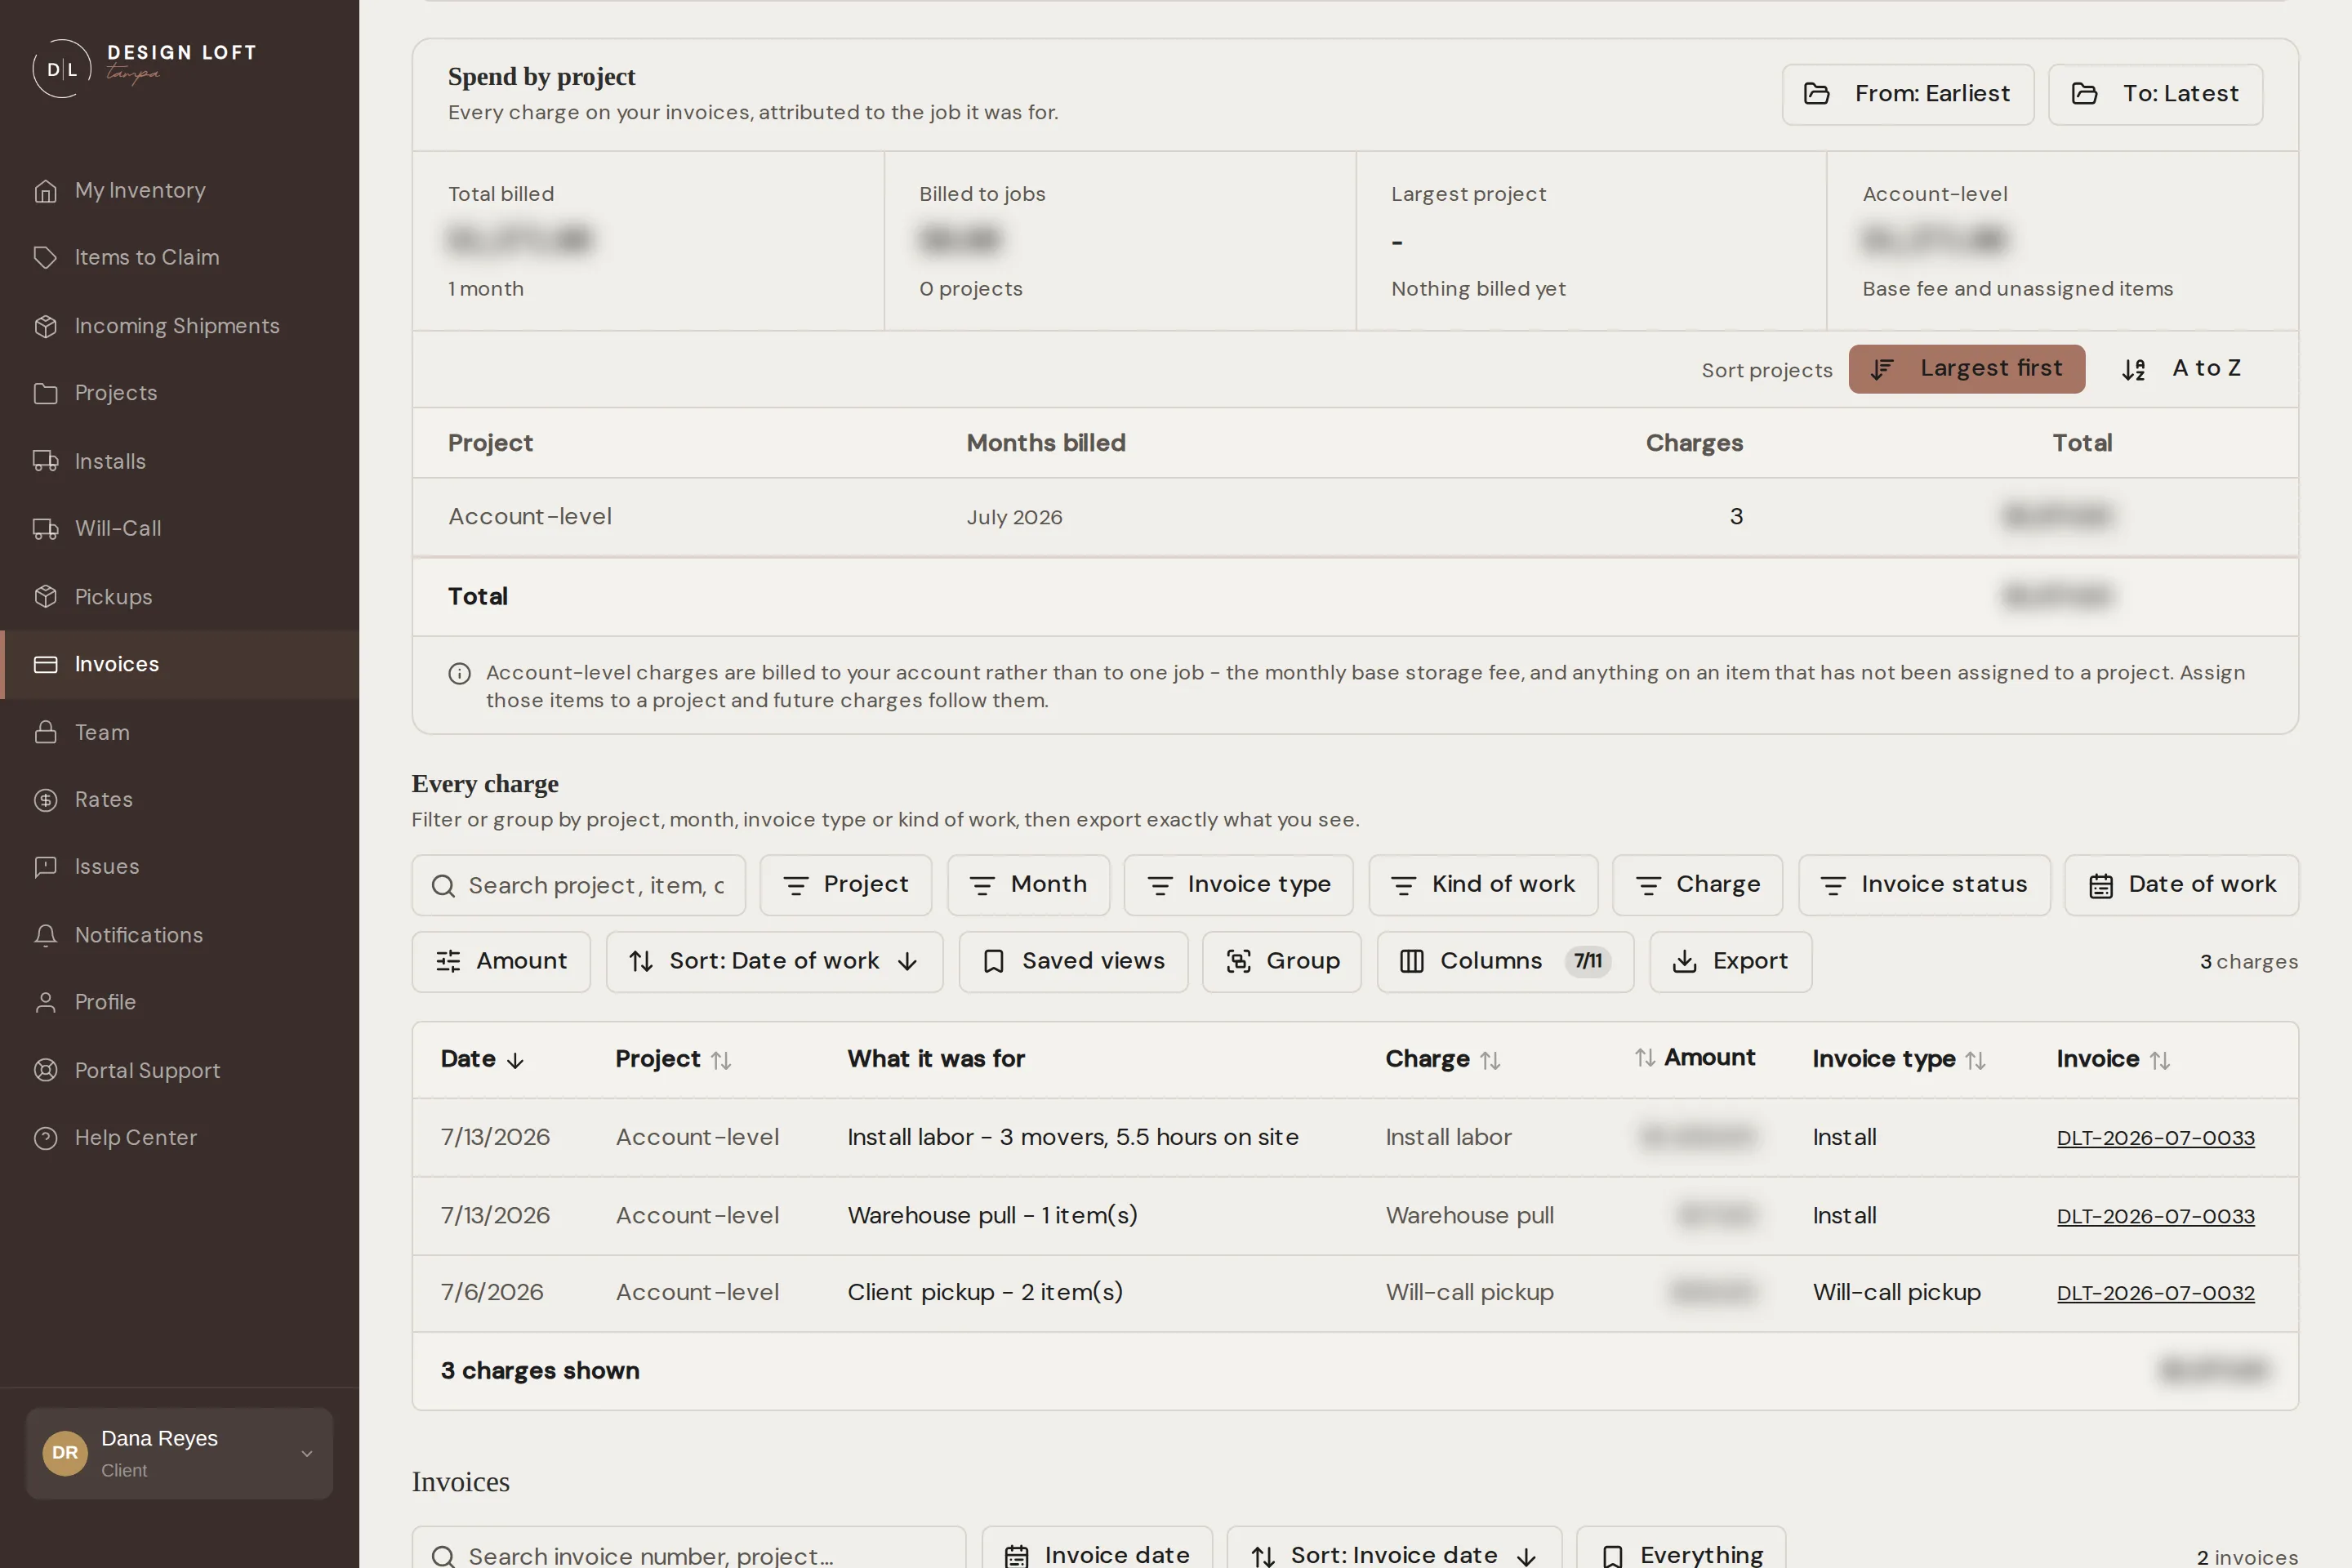Image resolution: width=2352 pixels, height=1568 pixels.
Task: Switch project sorting to A to Z
Action: [x=2181, y=369]
